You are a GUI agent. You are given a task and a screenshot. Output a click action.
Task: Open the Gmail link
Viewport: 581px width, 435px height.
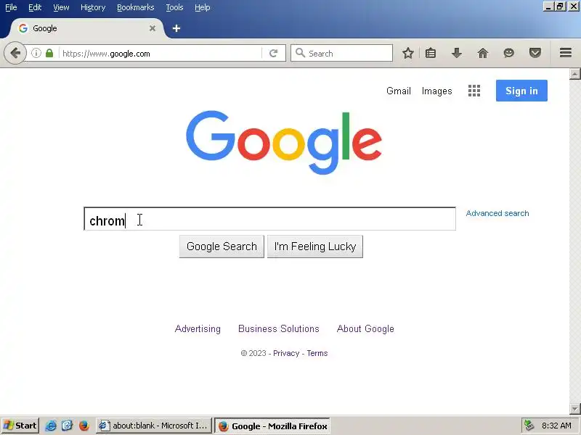(398, 91)
